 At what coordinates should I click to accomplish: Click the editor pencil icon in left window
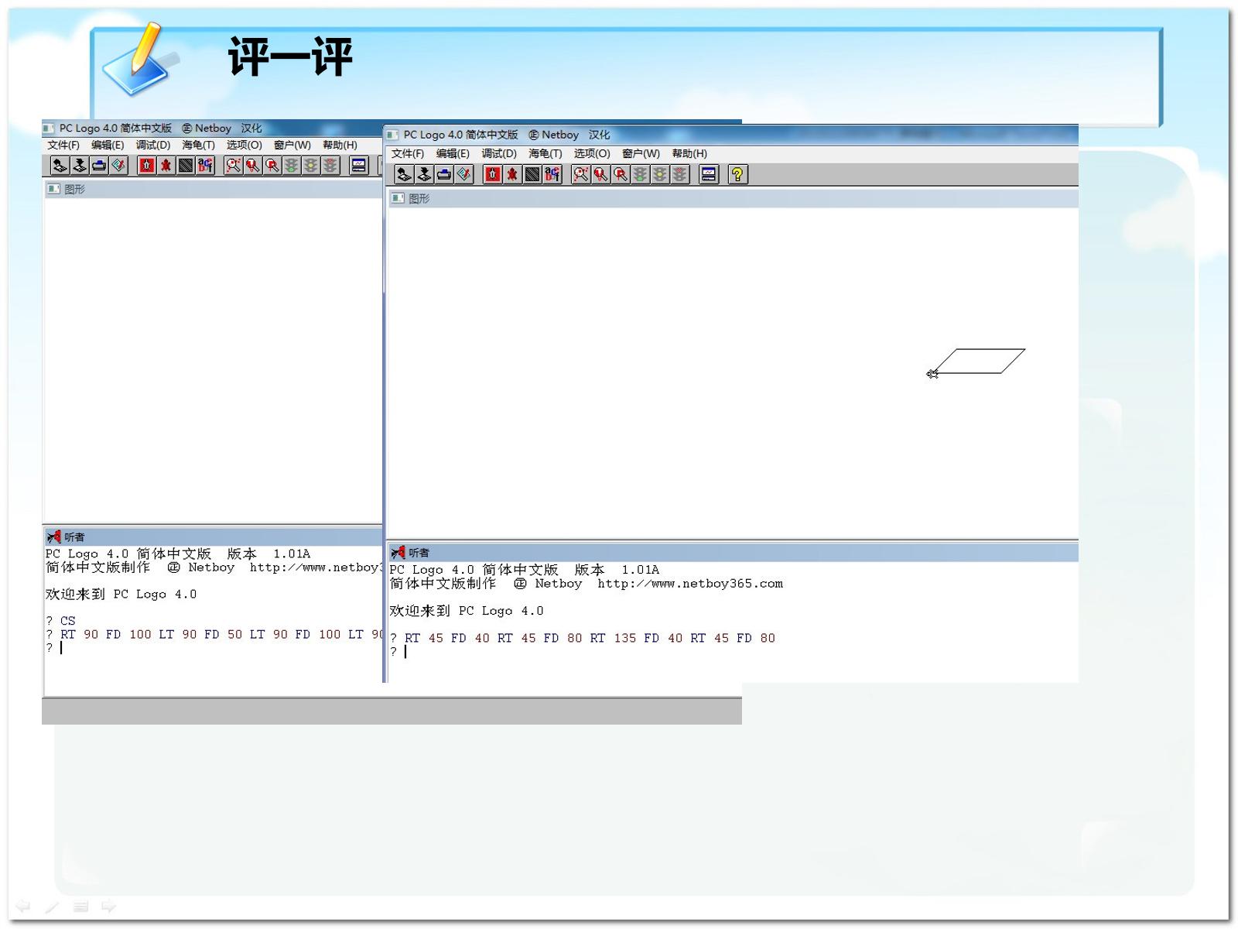coord(118,165)
